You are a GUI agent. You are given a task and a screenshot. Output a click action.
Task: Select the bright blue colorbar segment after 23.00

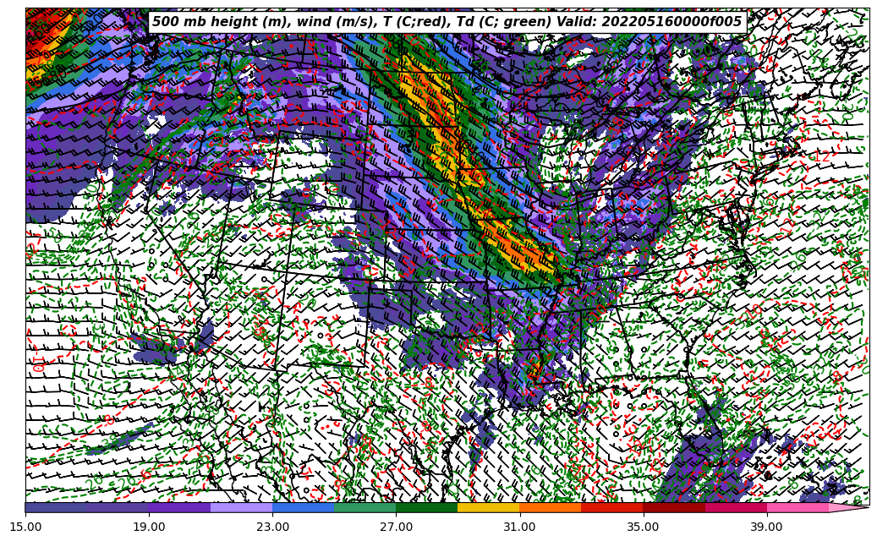tap(303, 507)
